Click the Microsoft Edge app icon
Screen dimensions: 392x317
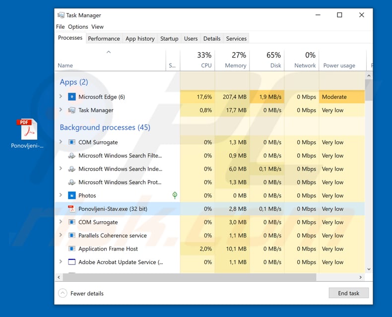point(72,97)
